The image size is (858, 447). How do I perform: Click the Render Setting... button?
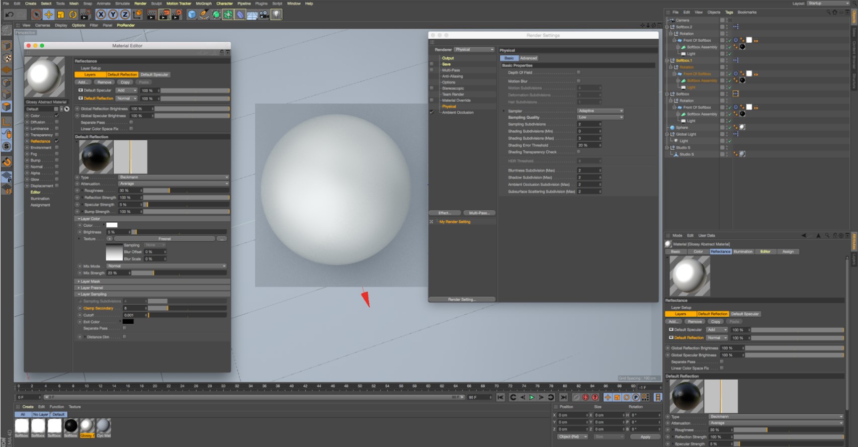(x=462, y=299)
